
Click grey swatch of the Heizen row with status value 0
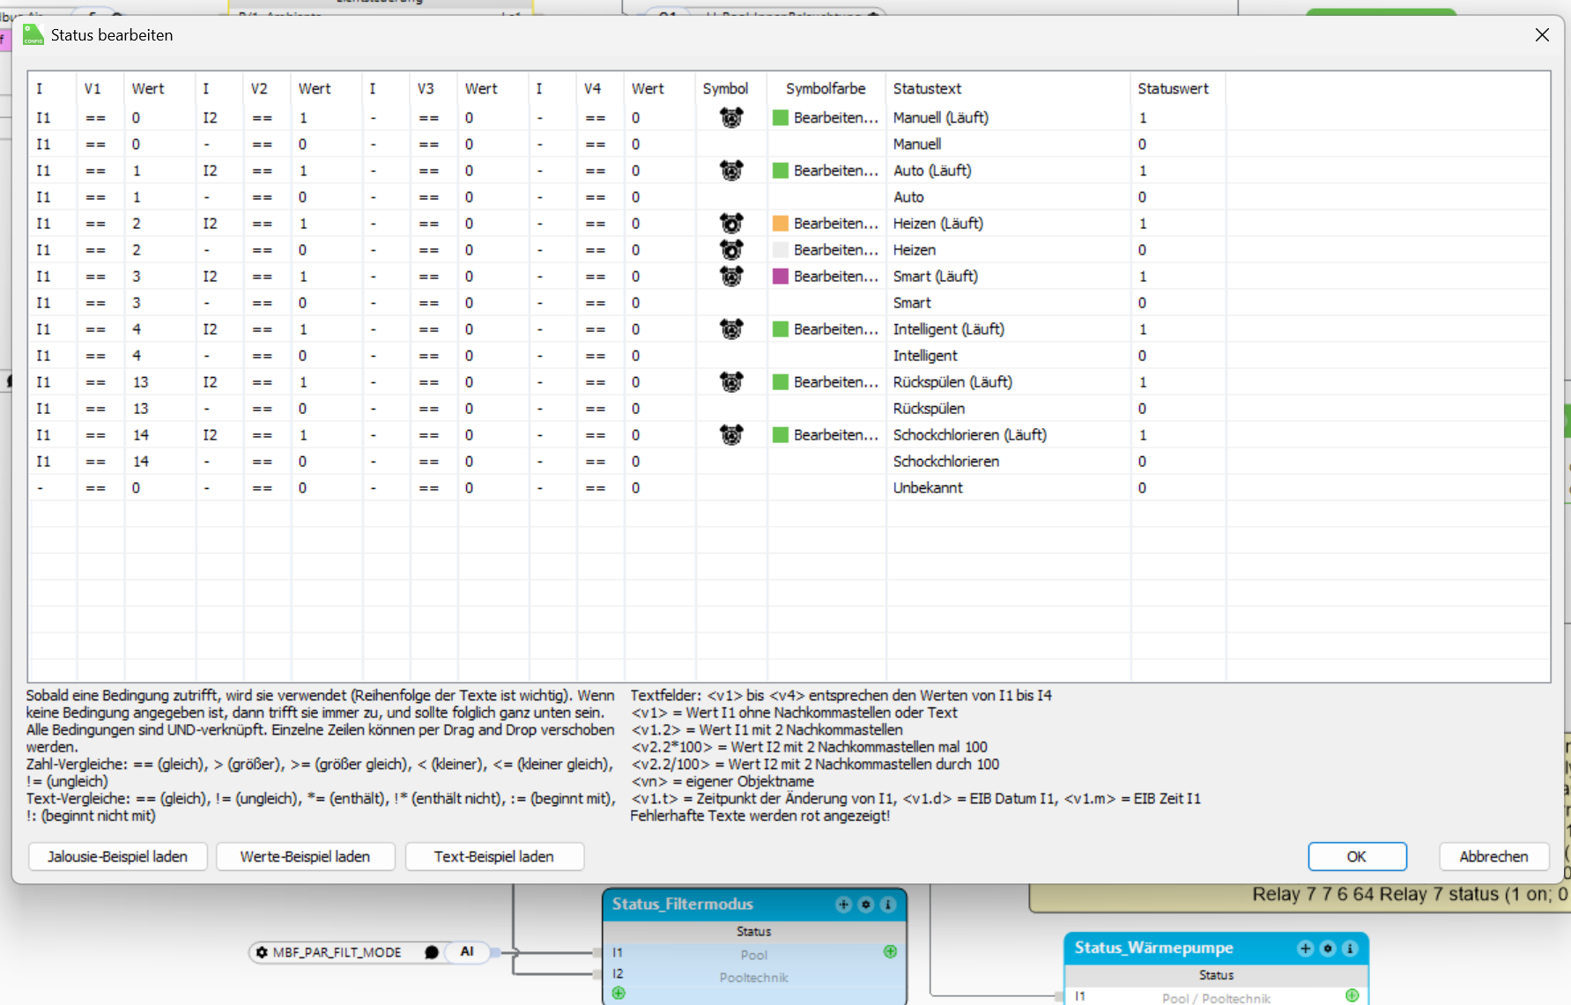[781, 249]
